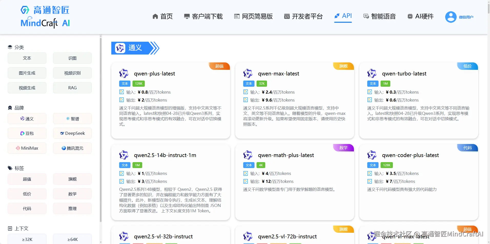Screen dimensions: 490x244
Task: Click the qwen-max-latest model icon
Action: tap(248, 74)
